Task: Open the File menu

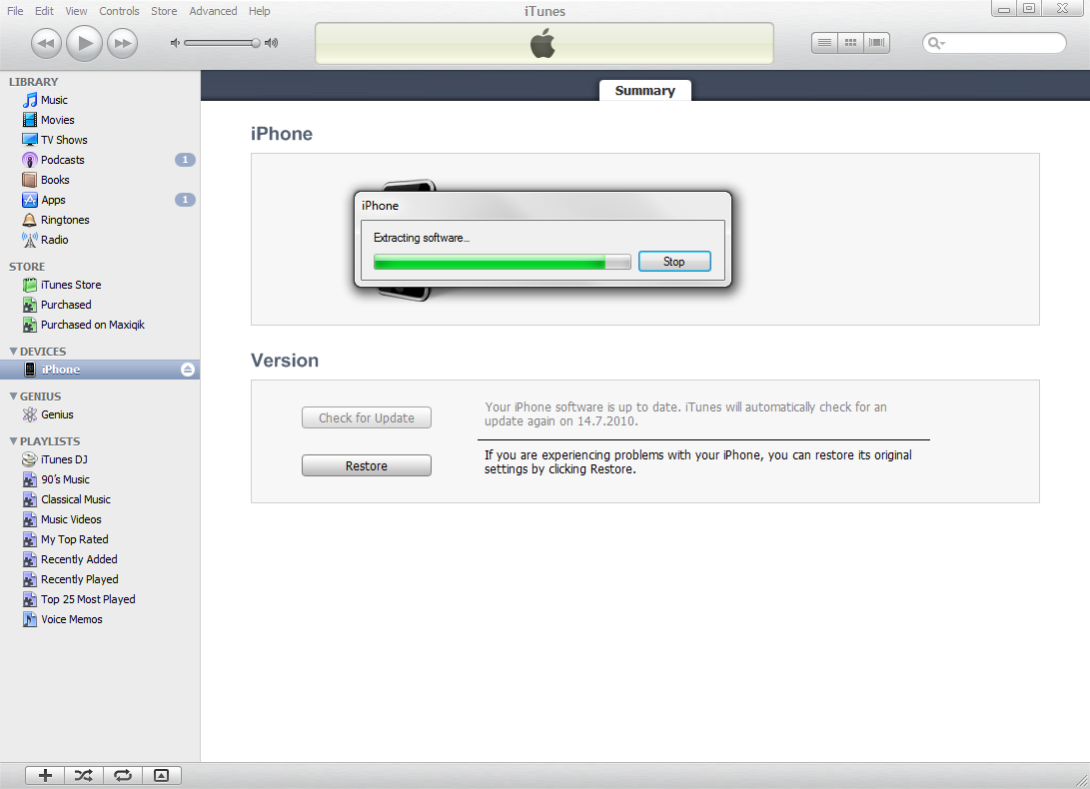Action: click(x=15, y=11)
